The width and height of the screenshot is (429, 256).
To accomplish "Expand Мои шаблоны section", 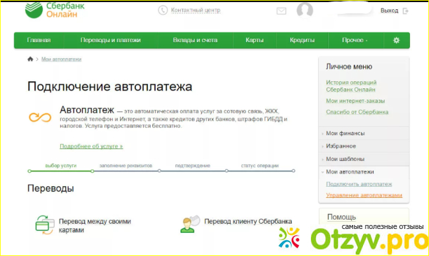I will (x=364, y=159).
